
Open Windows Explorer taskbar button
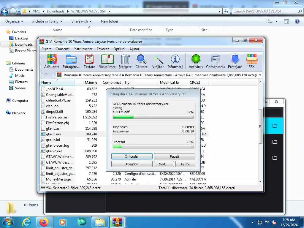point(100,222)
